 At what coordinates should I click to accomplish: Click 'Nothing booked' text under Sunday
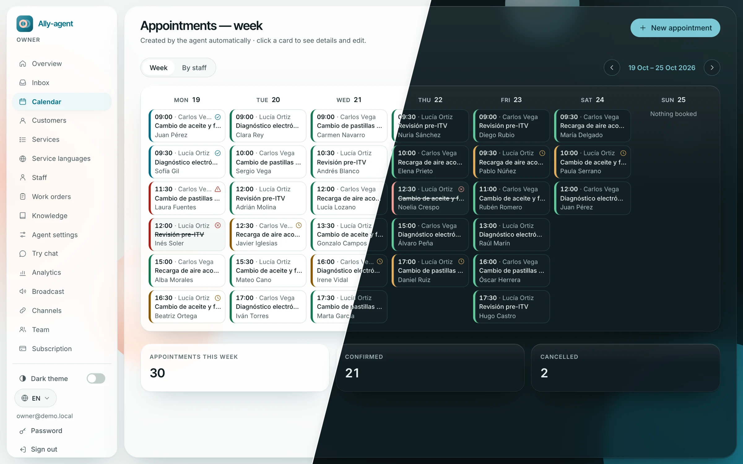(673, 114)
